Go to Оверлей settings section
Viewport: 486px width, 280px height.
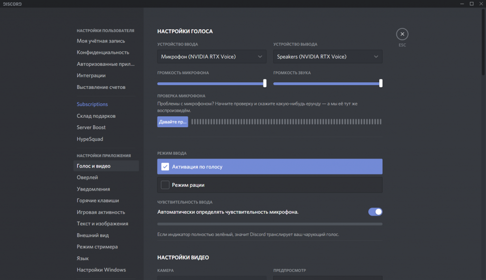pyautogui.click(x=87, y=177)
